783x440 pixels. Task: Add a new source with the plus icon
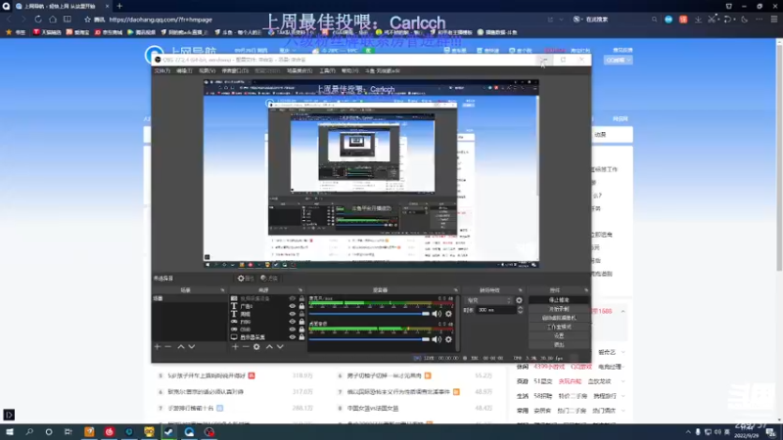(235, 347)
